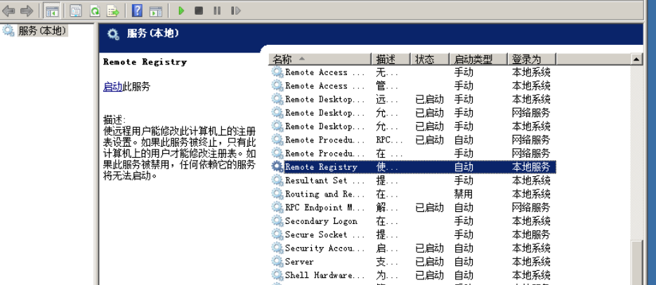The height and width of the screenshot is (285, 656).
Task: Select the Security Accou... service row
Action: tap(412, 248)
